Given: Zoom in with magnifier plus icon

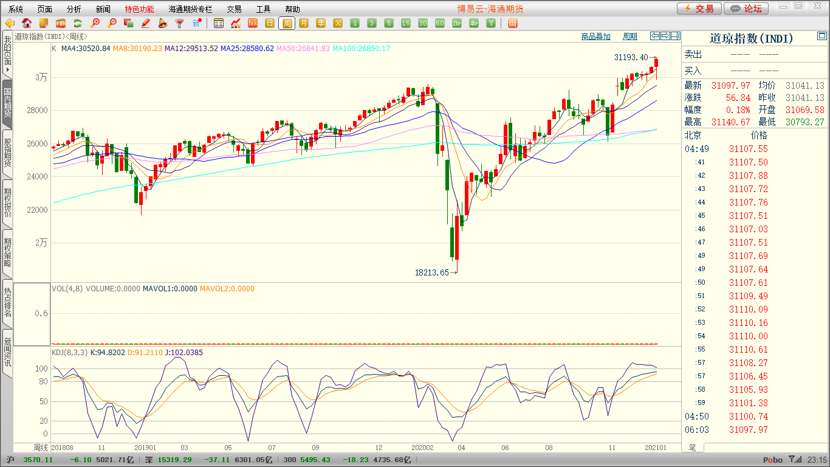Looking at the screenshot, I should [x=95, y=23].
